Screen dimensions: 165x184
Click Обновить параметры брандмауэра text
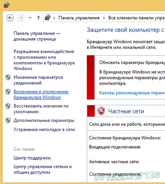[x=132, y=62]
